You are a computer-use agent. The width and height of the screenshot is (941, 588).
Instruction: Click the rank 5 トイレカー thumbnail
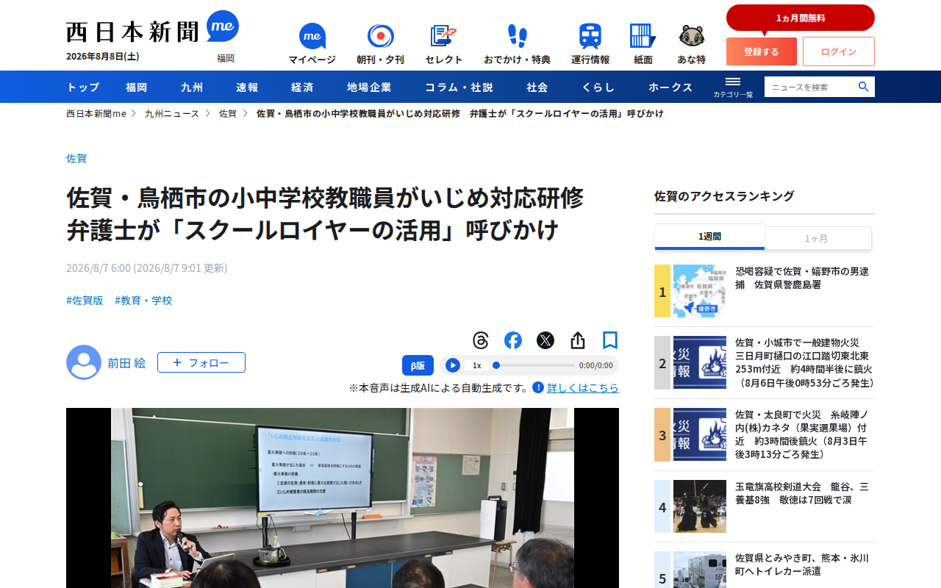(700, 570)
